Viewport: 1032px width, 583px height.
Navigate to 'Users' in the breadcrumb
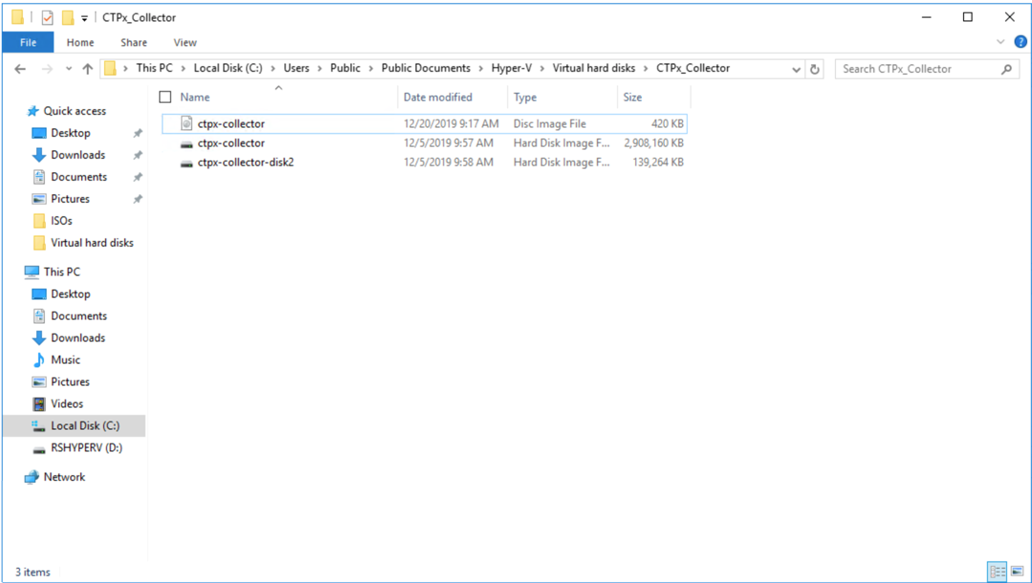[296, 68]
